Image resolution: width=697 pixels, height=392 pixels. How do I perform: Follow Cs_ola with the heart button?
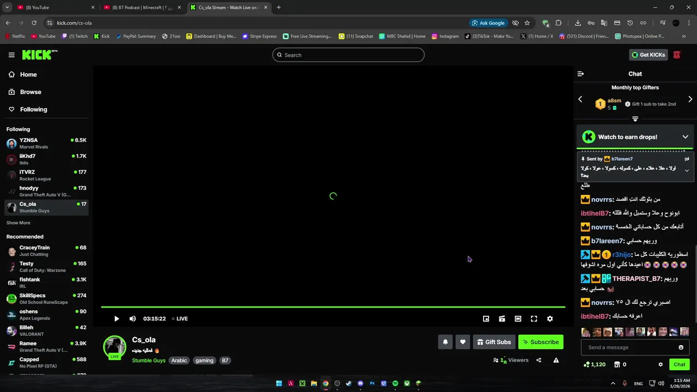pos(463,342)
